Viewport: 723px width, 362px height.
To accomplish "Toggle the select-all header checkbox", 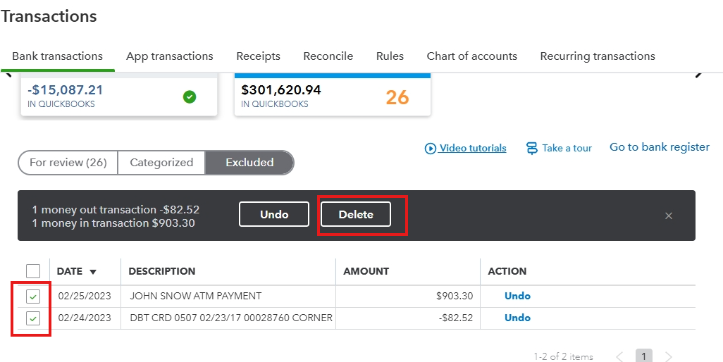I will [x=33, y=271].
